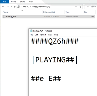Open Notepad Format menu
The height and width of the screenshot is (96, 97).
click(43, 35)
